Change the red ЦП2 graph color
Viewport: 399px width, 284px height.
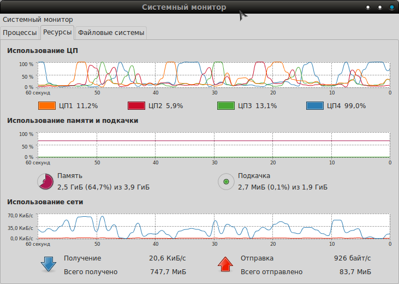point(136,106)
